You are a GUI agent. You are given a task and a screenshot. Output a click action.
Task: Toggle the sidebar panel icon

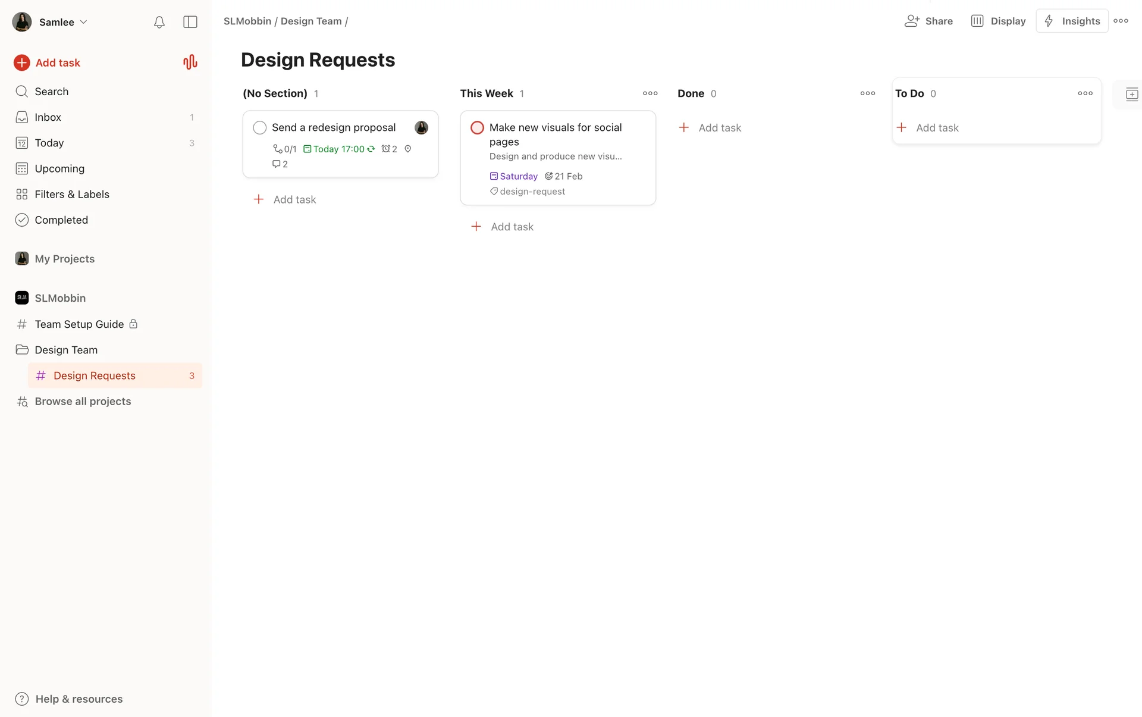(190, 22)
